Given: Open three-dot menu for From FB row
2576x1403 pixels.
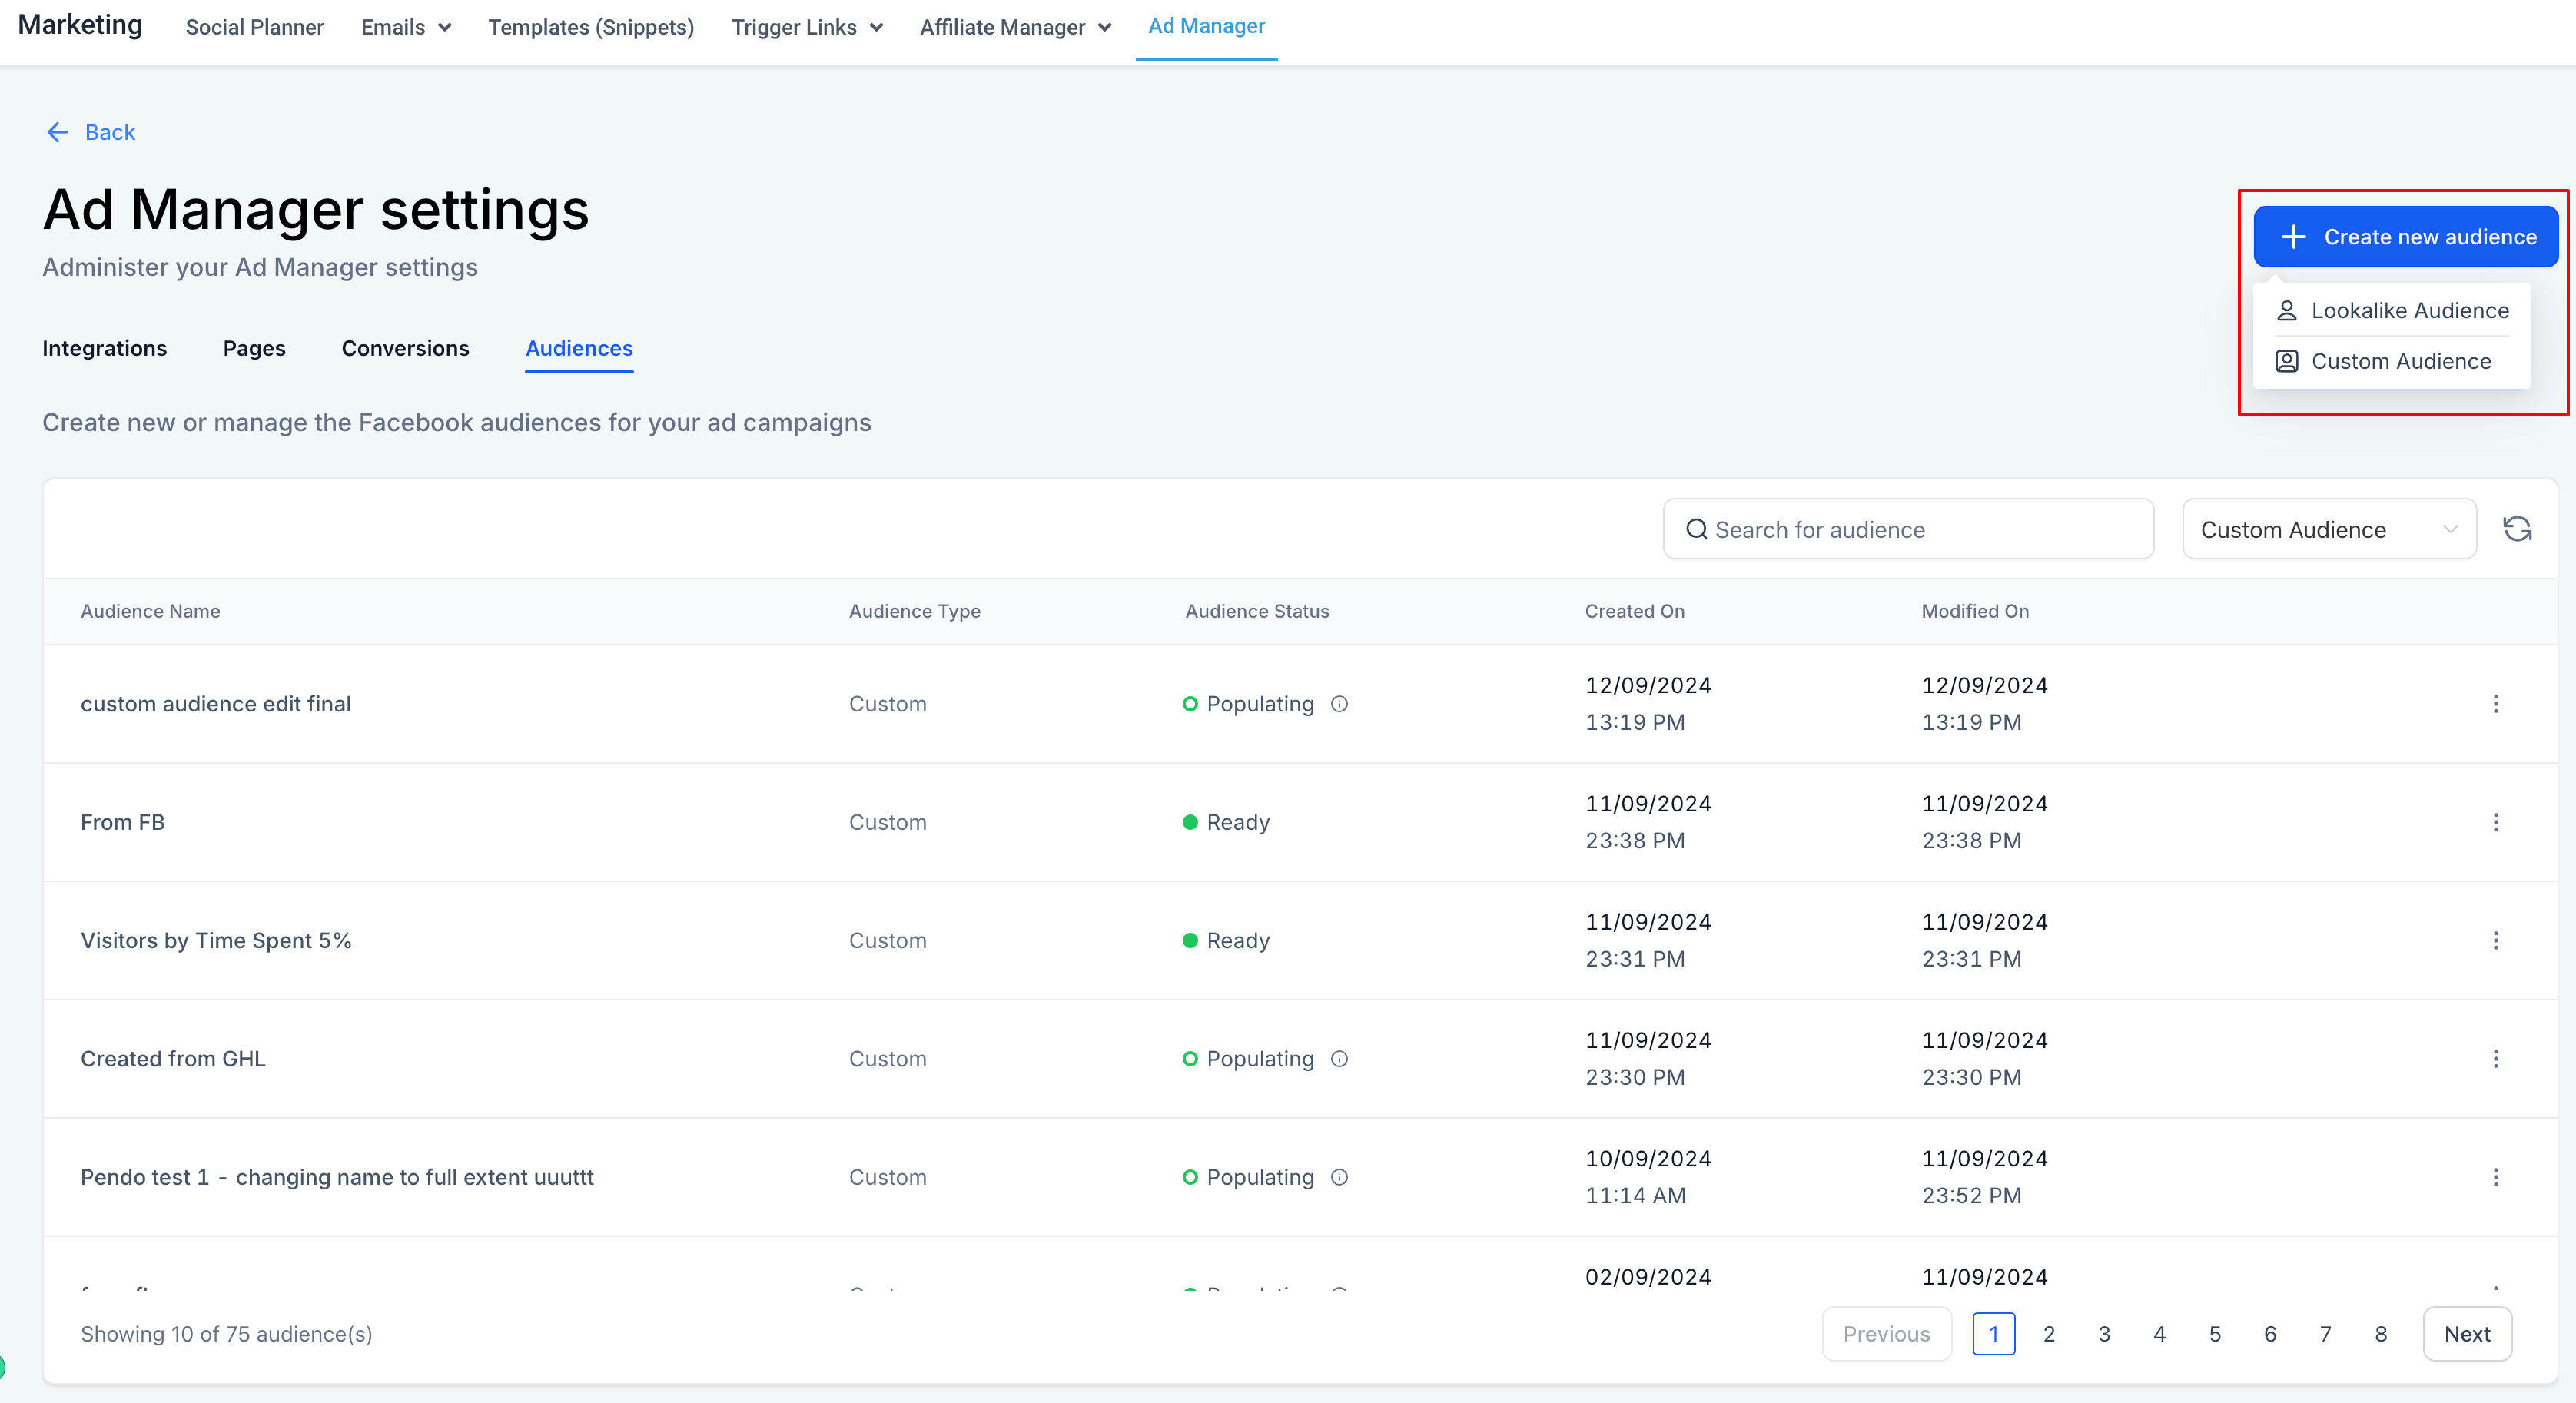Looking at the screenshot, I should [2495, 822].
